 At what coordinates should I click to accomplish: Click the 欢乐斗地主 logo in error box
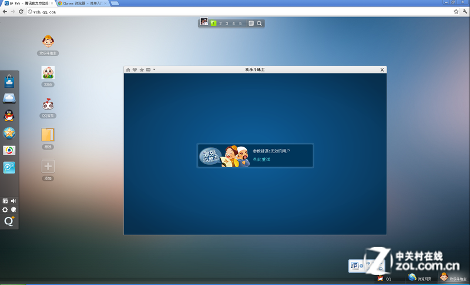[x=210, y=156]
